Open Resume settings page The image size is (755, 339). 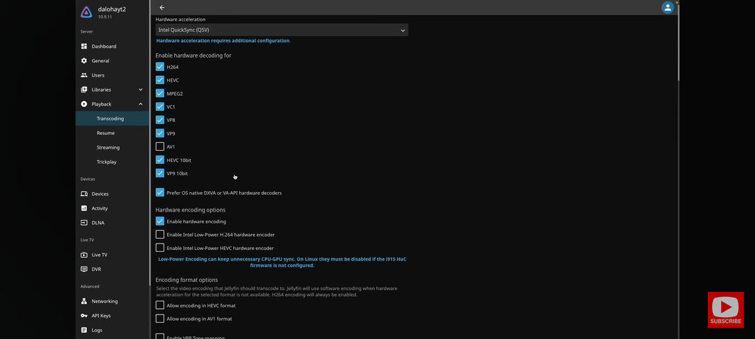click(x=113, y=133)
